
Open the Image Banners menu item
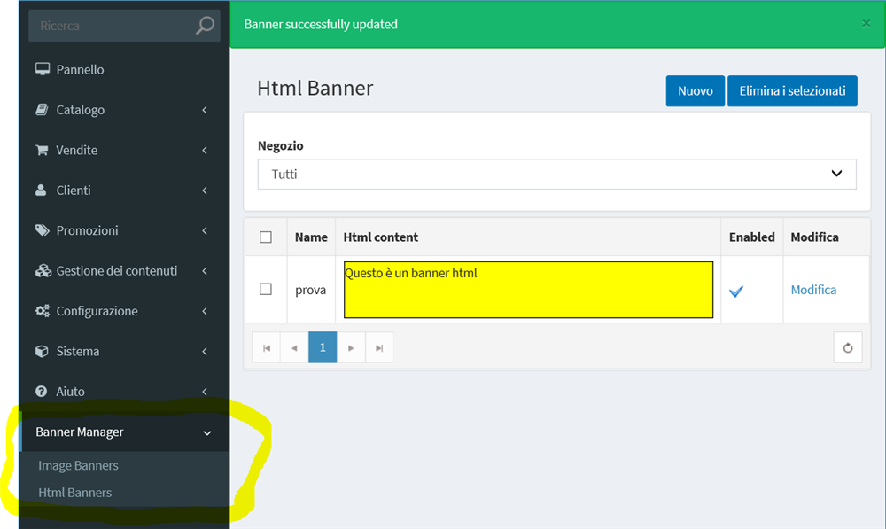point(77,465)
